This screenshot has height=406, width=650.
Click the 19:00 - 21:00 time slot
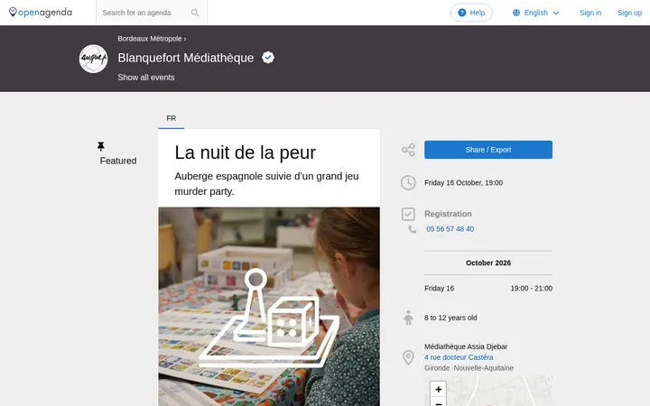(532, 289)
